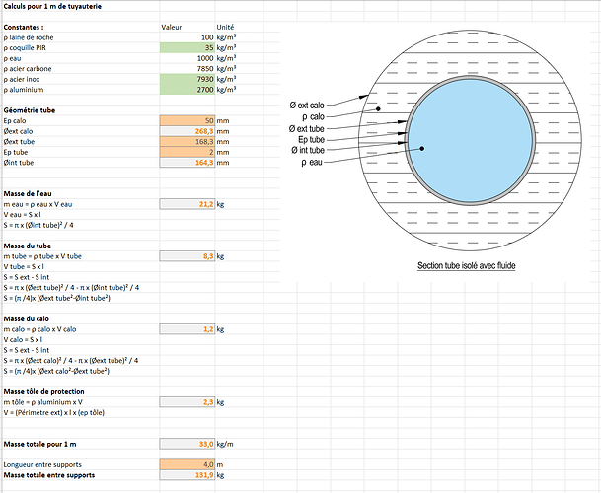Click the 'Géométrie tube' section header
The image size is (601, 493).
(x=30, y=110)
